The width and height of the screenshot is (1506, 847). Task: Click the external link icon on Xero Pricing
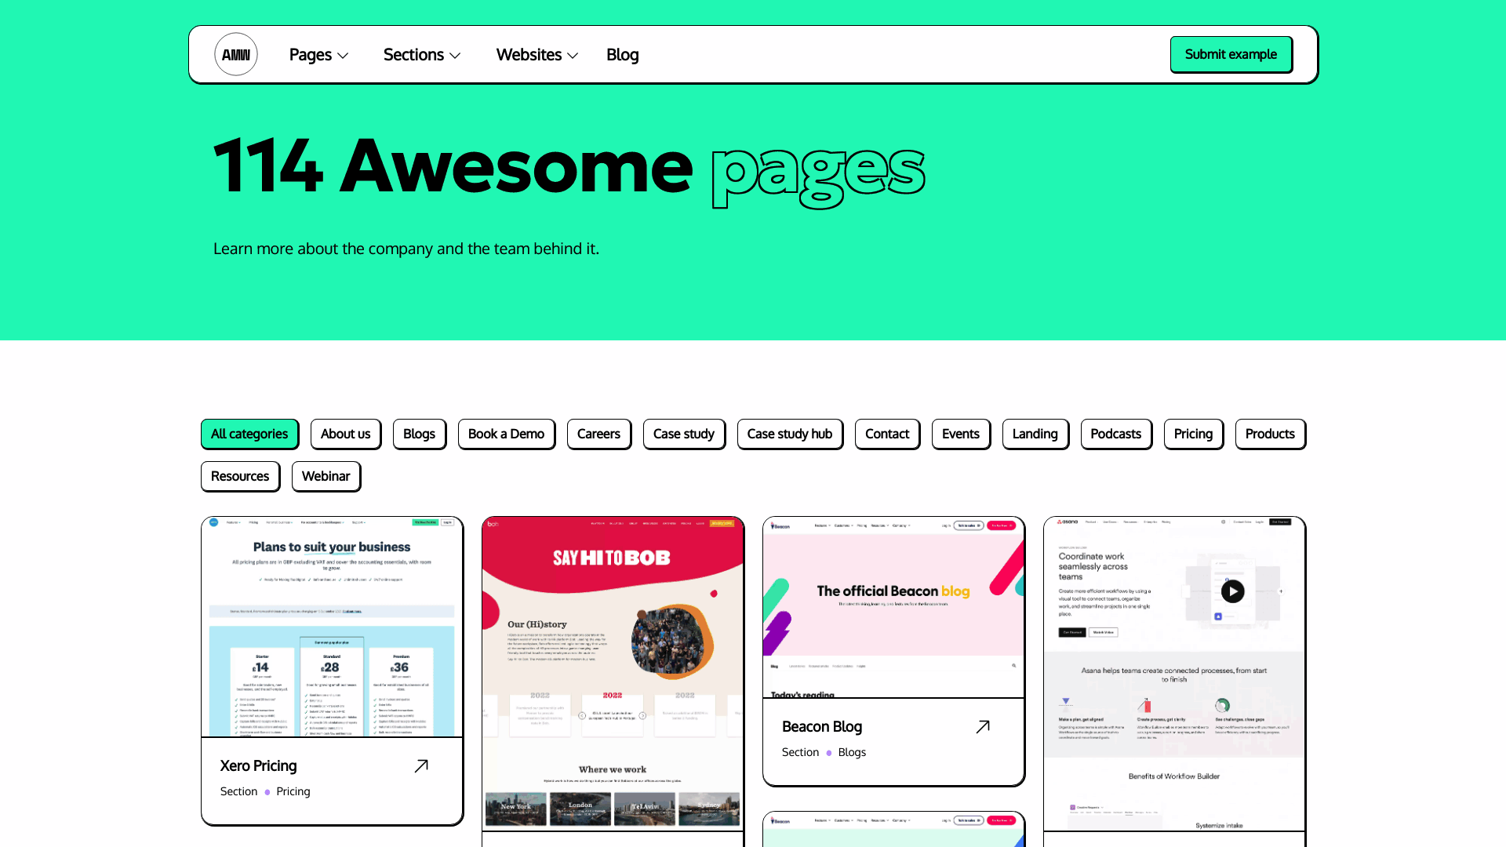[421, 765]
